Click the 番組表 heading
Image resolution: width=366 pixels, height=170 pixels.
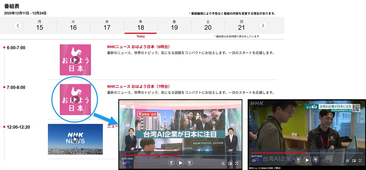[11, 6]
